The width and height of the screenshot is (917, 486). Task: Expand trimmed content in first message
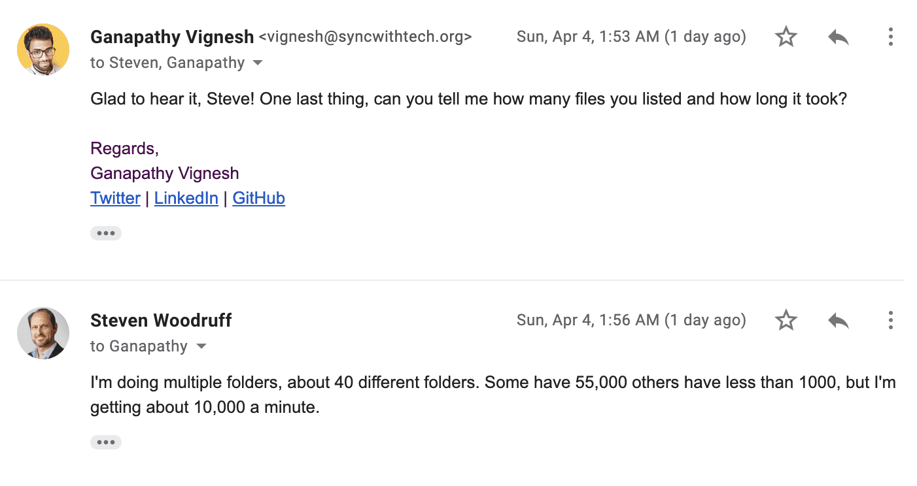(x=106, y=233)
